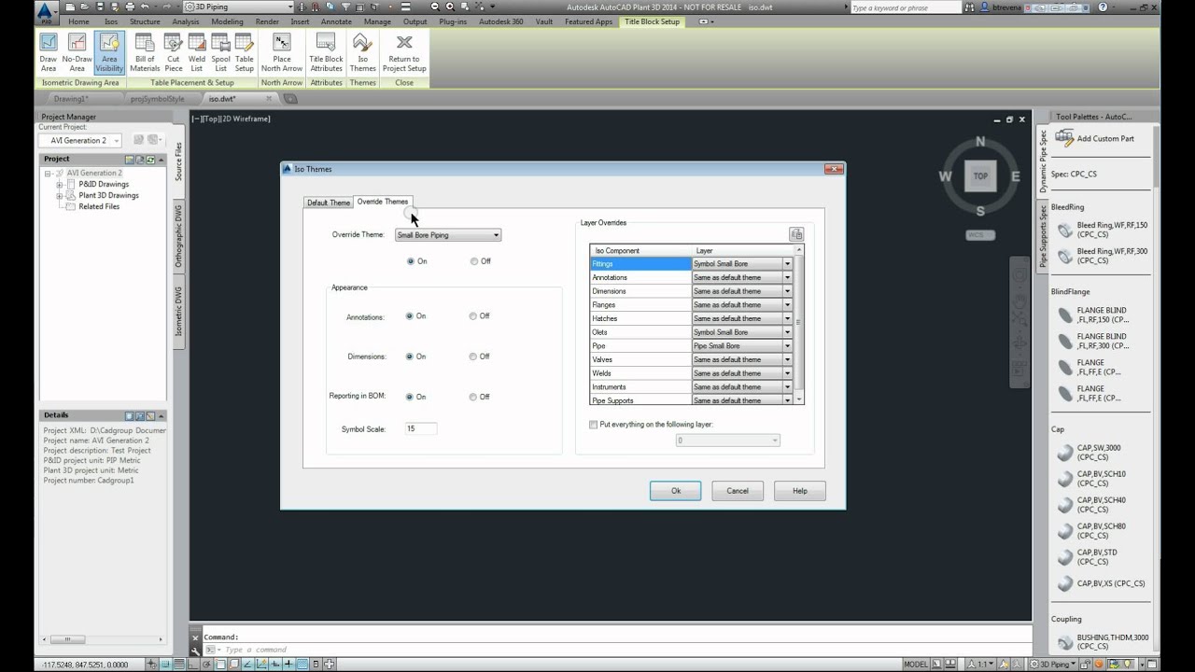Screen dimensions: 1195x672
Task: Open the Orthographic DWG side tab
Action: tap(179, 235)
